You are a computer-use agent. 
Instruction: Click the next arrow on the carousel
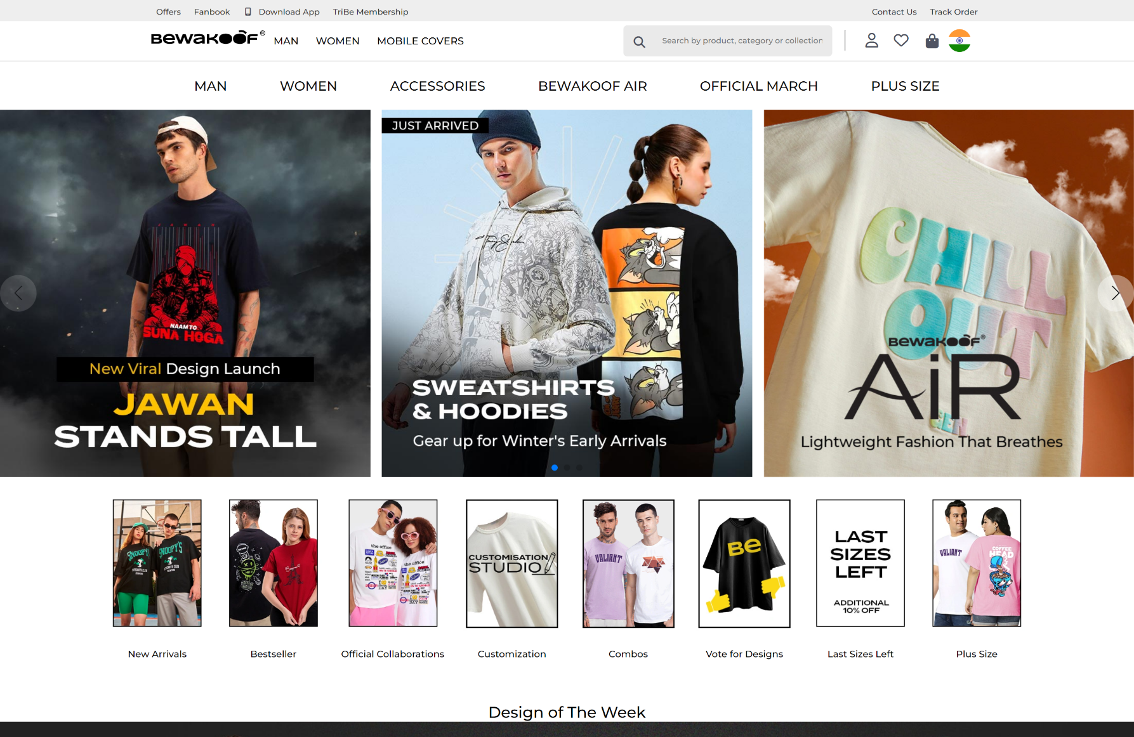point(1116,292)
